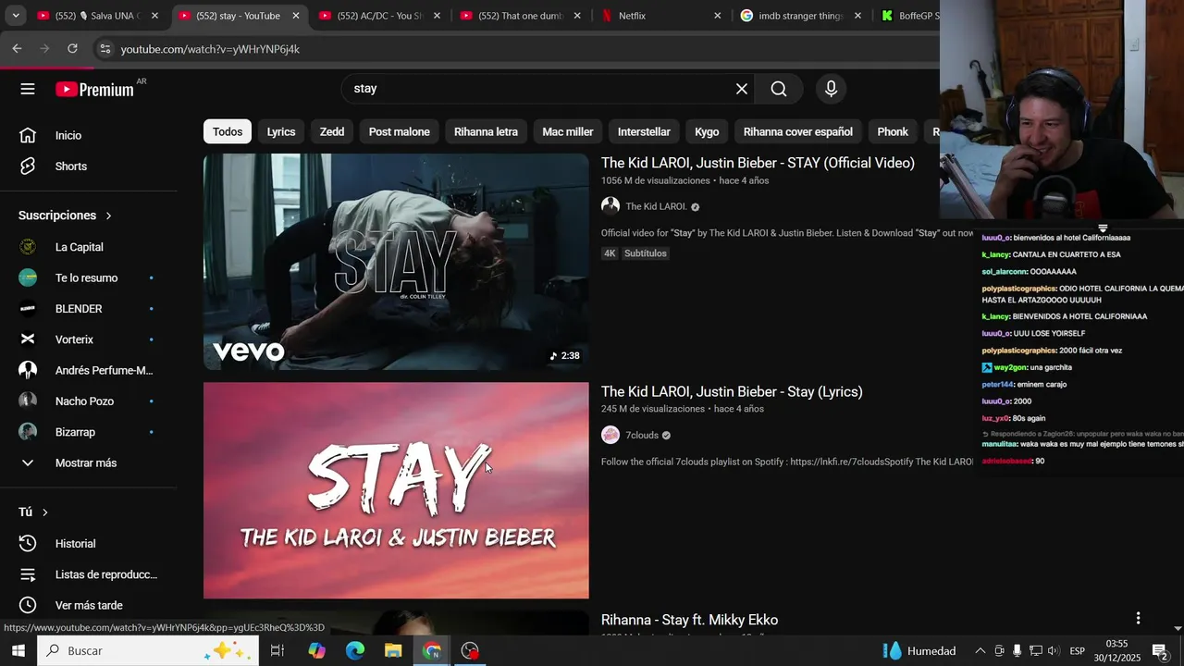Image resolution: width=1184 pixels, height=666 pixels.
Task: Switch to the Netflix browser tab
Action: [660, 16]
